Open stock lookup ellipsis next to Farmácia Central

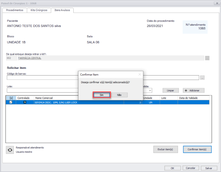point(207,58)
